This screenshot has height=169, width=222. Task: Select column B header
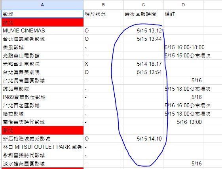103,5
